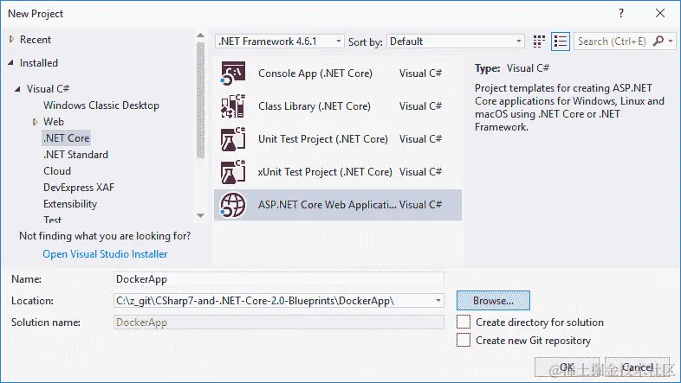Click ASP.NET Core Web Applicati... template name
Viewport: 681px width, 383px height.
(327, 205)
